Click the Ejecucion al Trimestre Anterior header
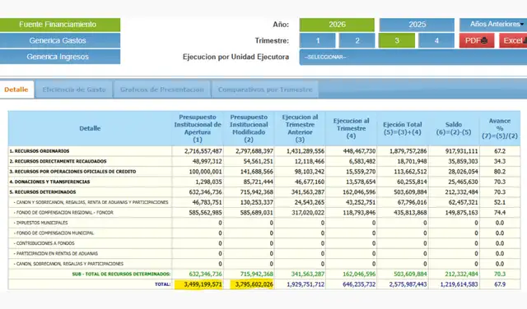 300,128
